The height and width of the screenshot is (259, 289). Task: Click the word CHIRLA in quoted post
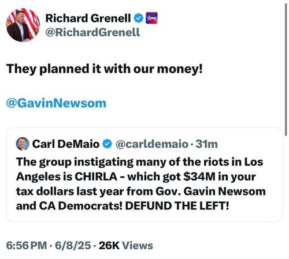pyautogui.click(x=96, y=177)
